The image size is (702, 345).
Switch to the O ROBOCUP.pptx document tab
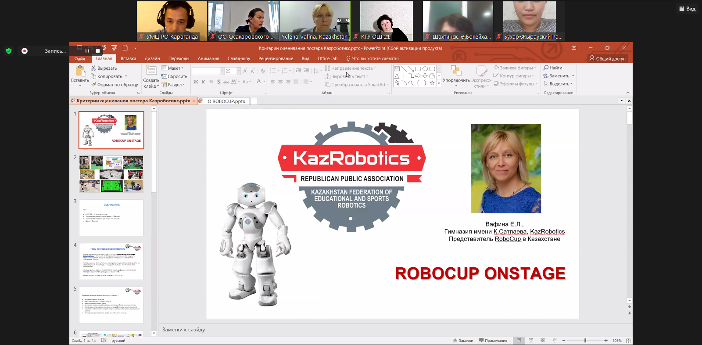tap(223, 101)
